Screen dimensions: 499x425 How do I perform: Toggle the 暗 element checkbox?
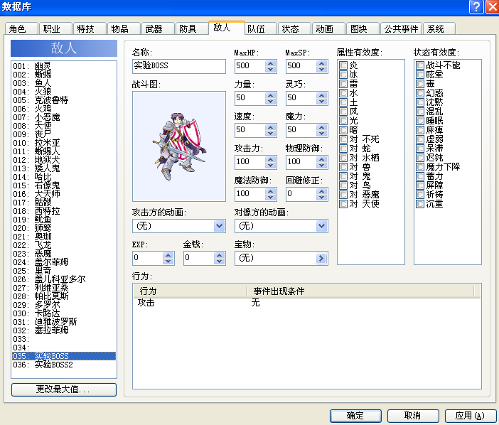[343, 130]
